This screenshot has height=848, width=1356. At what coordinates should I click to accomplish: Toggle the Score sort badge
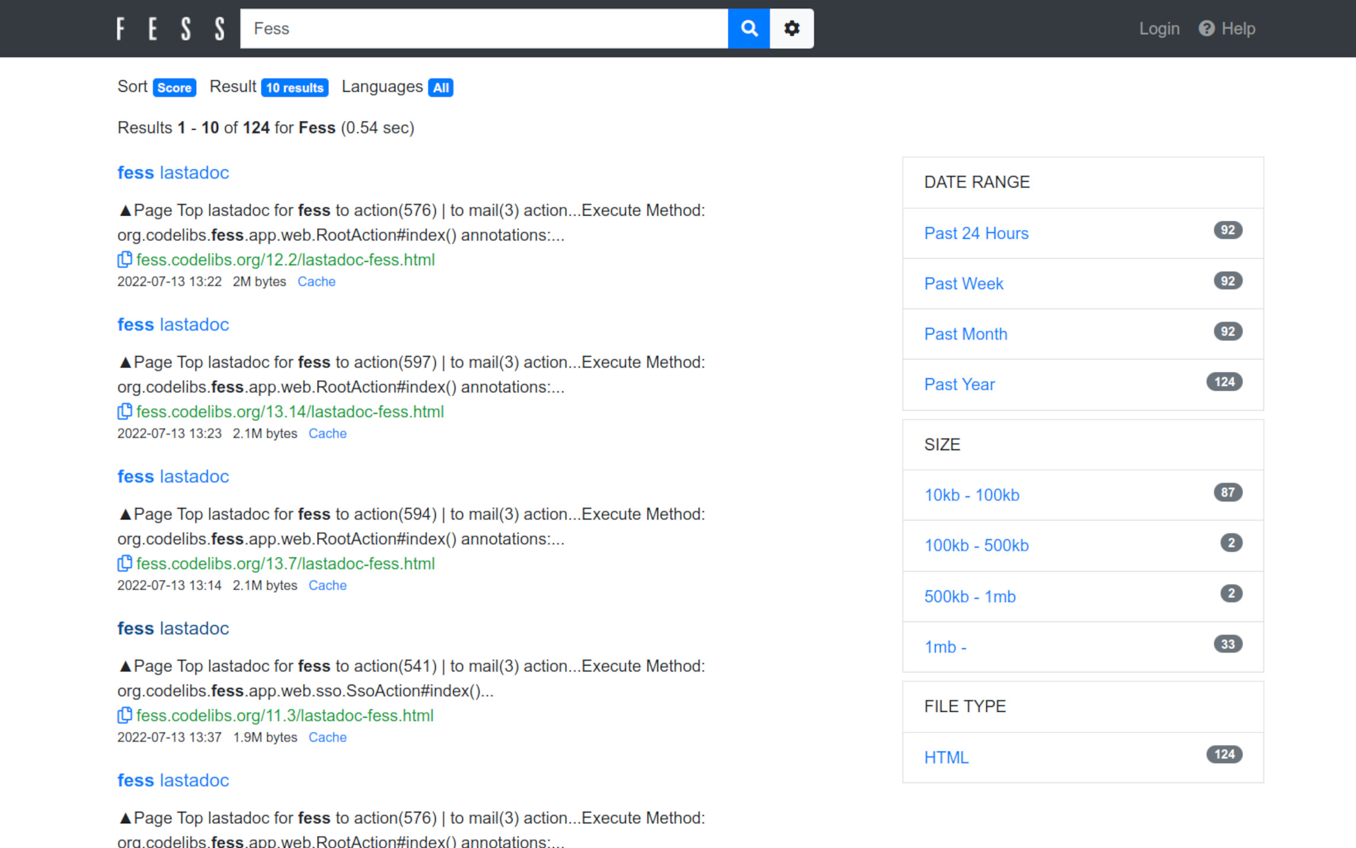pos(174,87)
